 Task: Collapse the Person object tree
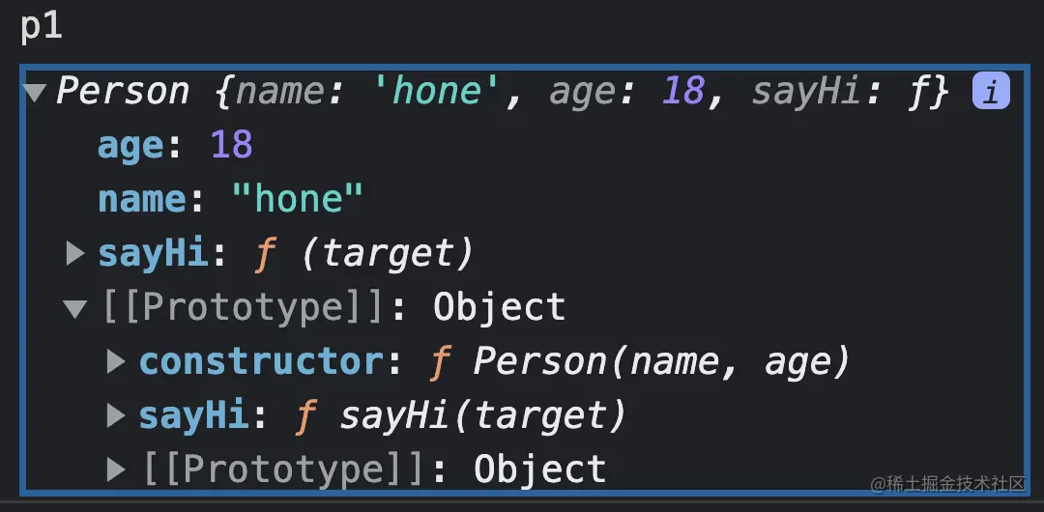click(x=35, y=93)
